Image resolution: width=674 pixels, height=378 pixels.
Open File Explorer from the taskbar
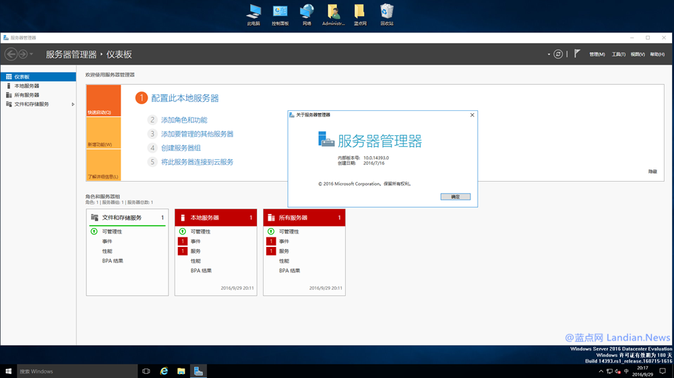(x=181, y=371)
